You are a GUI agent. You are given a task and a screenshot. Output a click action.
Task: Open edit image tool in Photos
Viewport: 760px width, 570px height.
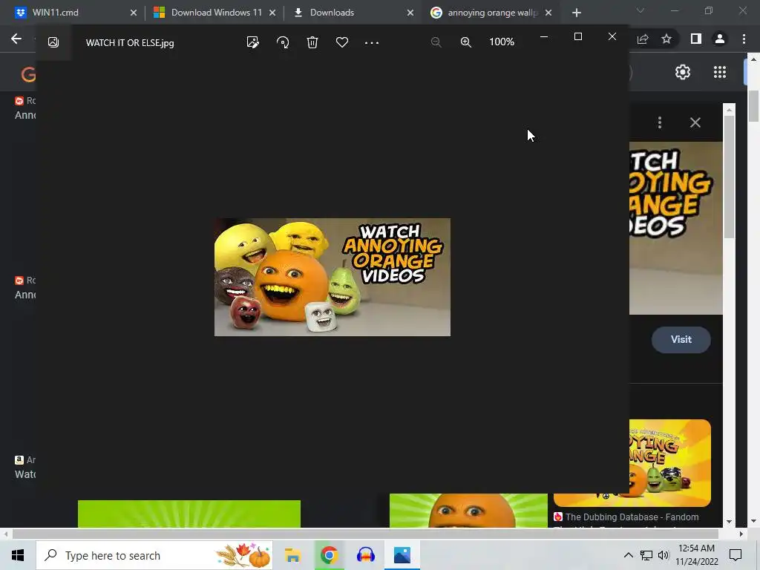tap(252, 42)
